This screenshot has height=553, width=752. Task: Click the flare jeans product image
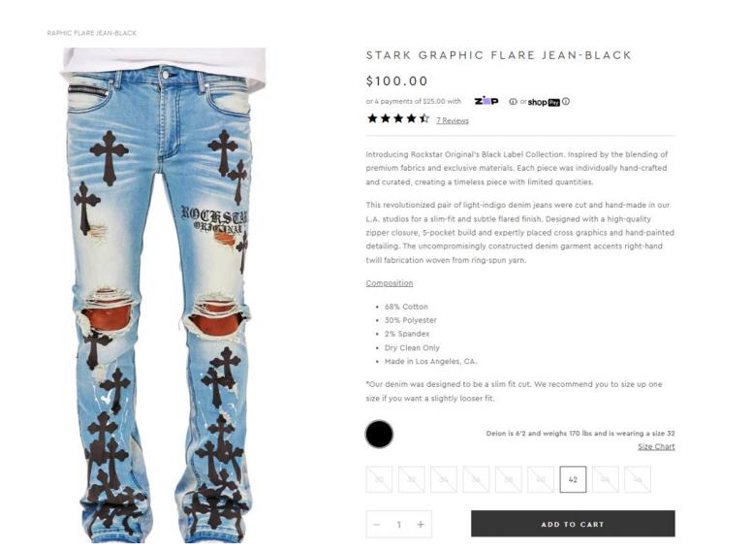162,291
